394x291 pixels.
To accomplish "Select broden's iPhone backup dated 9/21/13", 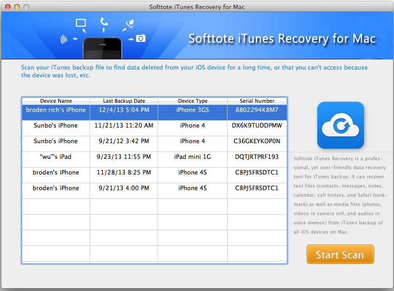I will click(x=56, y=188).
